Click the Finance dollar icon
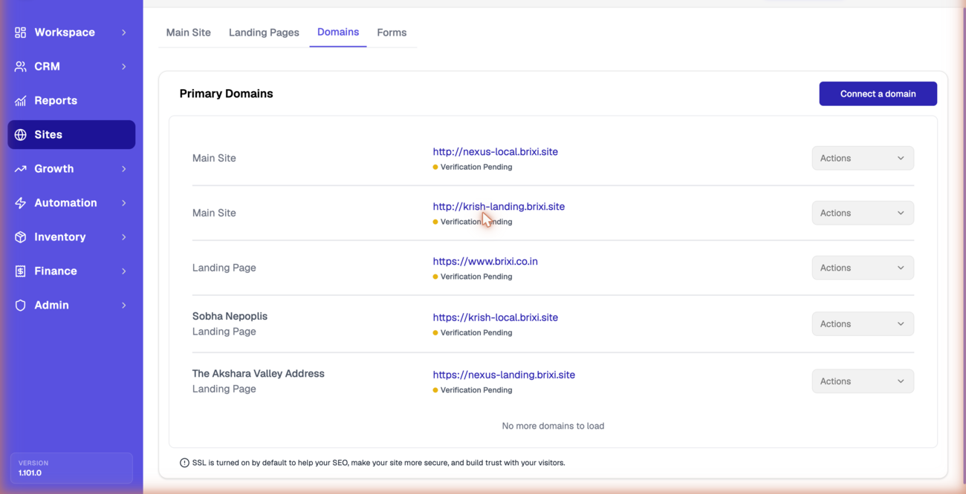This screenshot has width=966, height=494. (x=20, y=271)
